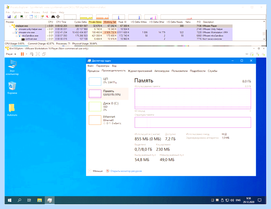
Task: Click Меньше to collapse Task Manager details
Action: coord(95,171)
